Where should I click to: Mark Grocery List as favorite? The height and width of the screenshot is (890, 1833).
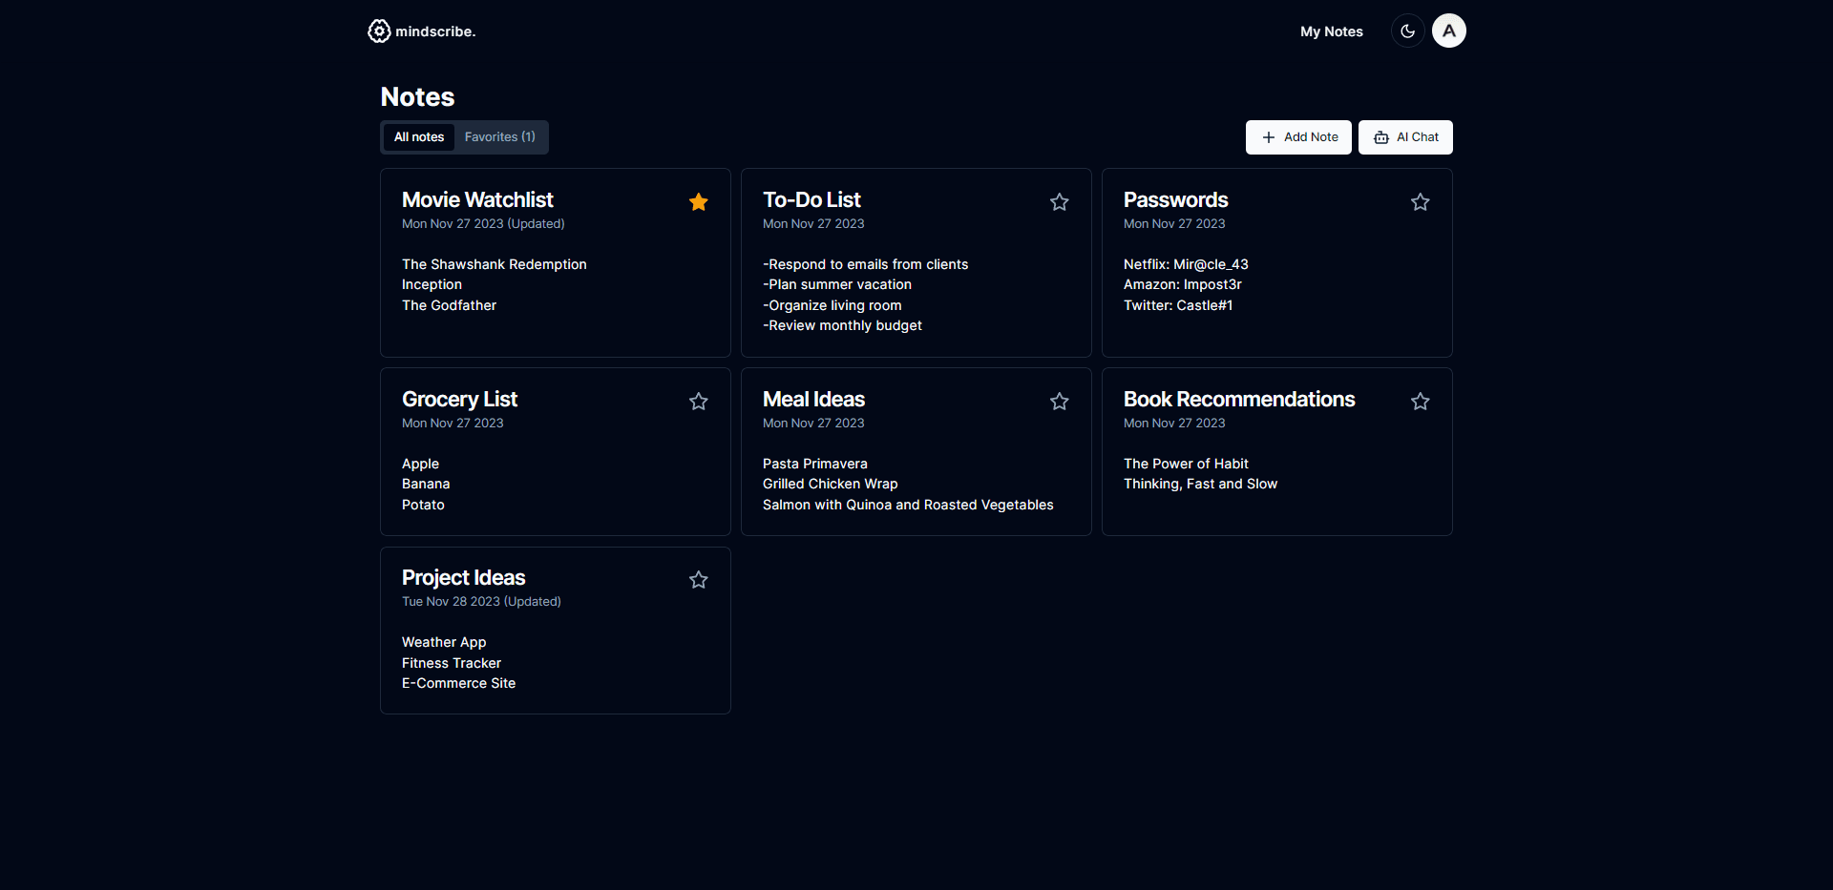click(x=699, y=401)
